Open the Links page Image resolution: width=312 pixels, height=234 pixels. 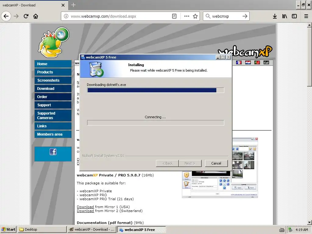point(53,126)
